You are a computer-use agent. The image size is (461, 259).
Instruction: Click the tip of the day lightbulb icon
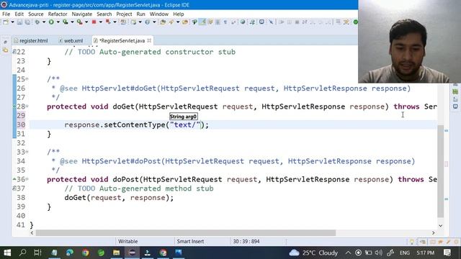(412, 242)
